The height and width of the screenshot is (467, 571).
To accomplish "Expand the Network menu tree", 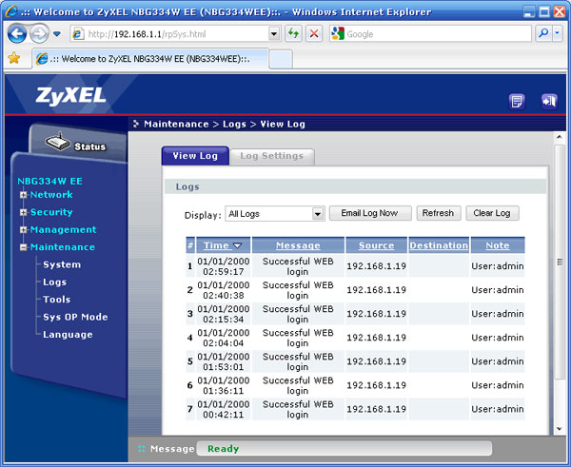I will pyautogui.click(x=23, y=195).
